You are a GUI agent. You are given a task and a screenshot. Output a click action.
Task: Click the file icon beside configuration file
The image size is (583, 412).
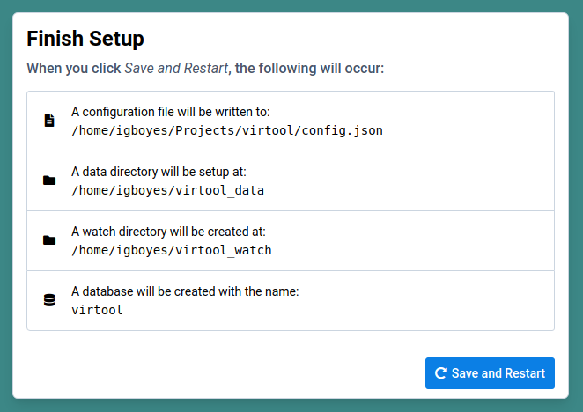pyautogui.click(x=49, y=121)
